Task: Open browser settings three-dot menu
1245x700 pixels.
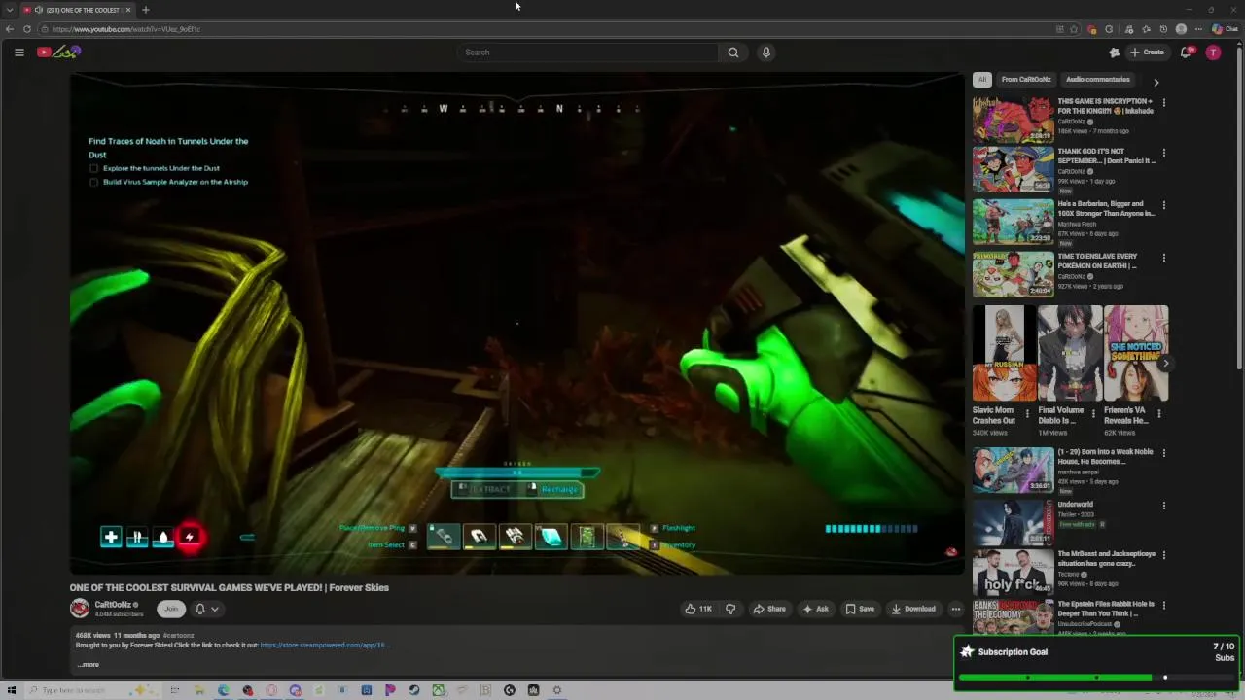Action: pyautogui.click(x=1198, y=29)
